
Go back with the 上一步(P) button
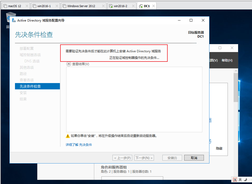pos(122,158)
